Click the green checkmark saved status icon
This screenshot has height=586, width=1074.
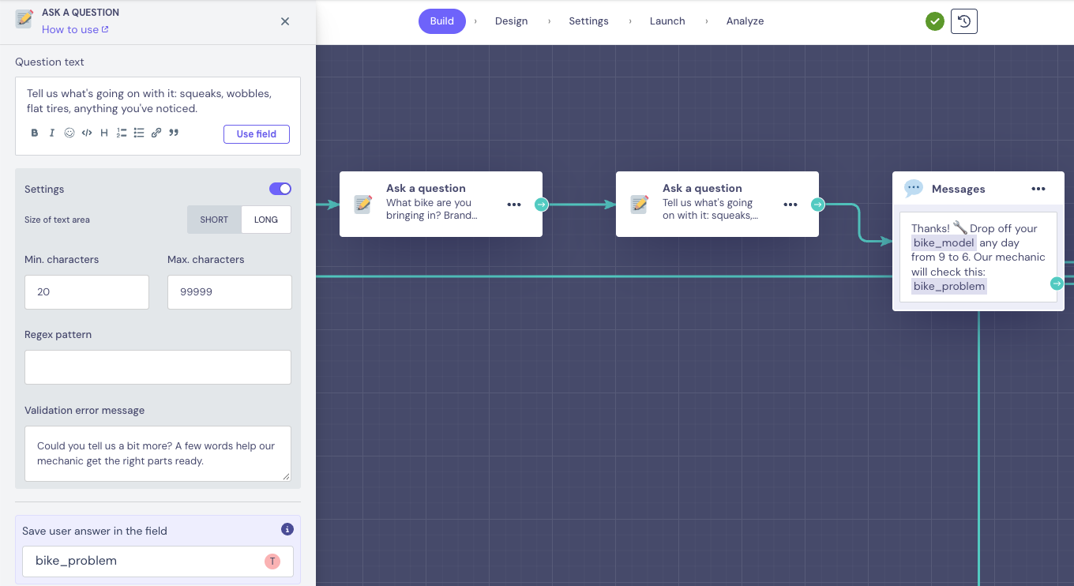[935, 21]
